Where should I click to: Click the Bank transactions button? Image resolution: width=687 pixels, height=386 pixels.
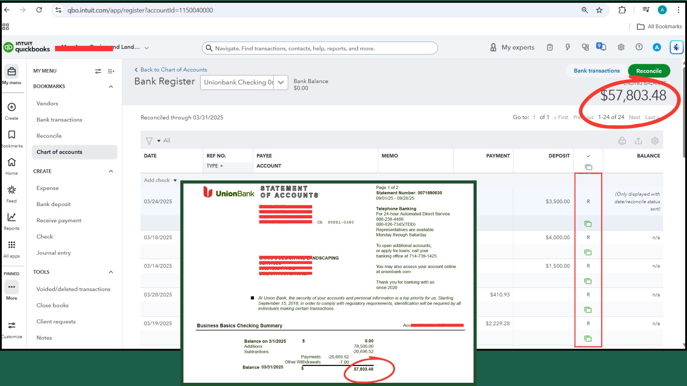point(596,71)
